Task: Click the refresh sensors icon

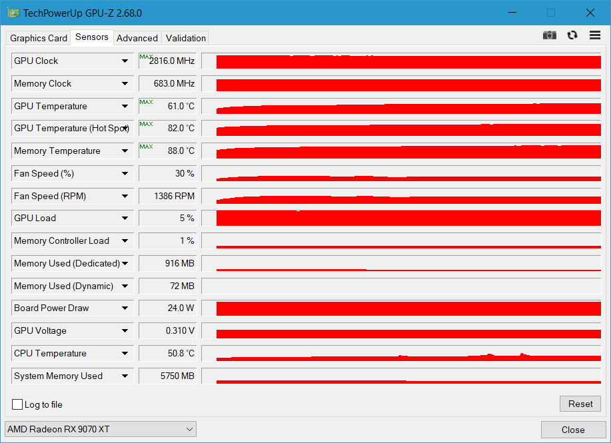Action: point(572,35)
